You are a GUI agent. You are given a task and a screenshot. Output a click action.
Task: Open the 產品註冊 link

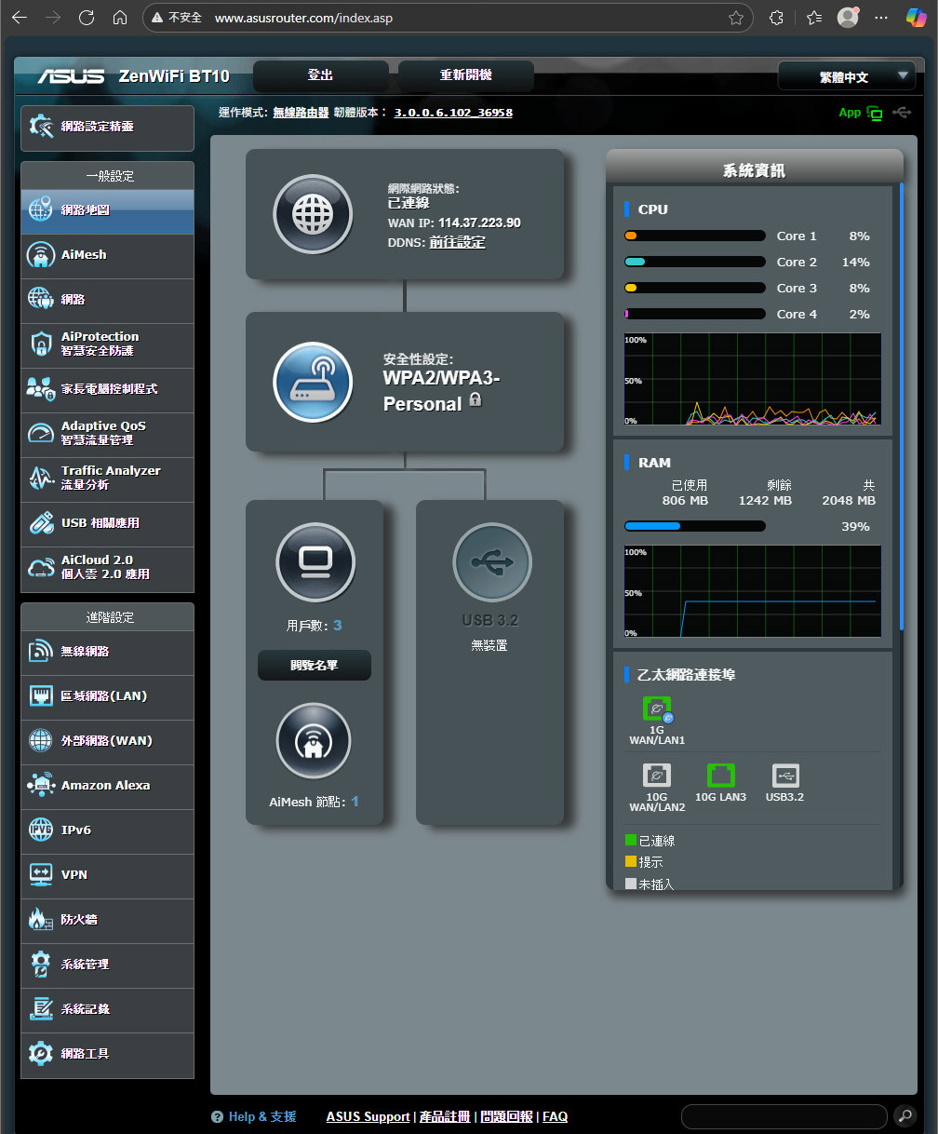[x=444, y=1116]
